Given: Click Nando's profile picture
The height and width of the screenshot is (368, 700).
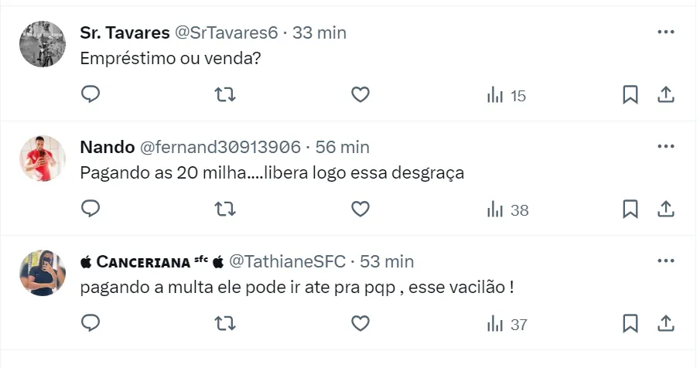Looking at the screenshot, I should click(42, 158).
